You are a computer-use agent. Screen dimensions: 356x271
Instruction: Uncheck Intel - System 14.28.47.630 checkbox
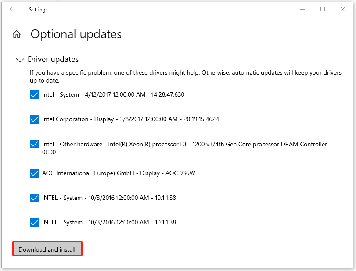click(x=34, y=95)
